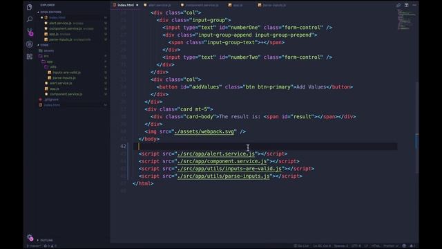Select component.service.js in Open Editors

(66, 28)
